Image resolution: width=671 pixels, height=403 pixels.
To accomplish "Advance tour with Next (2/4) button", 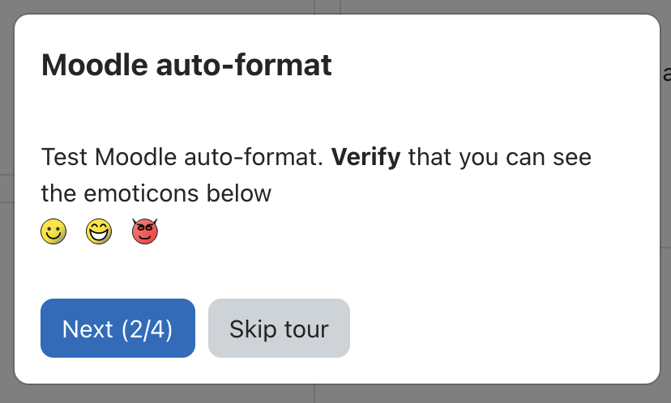I will [118, 329].
